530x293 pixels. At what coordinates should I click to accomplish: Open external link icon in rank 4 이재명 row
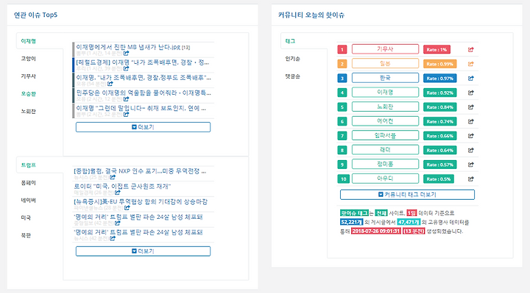point(470,93)
